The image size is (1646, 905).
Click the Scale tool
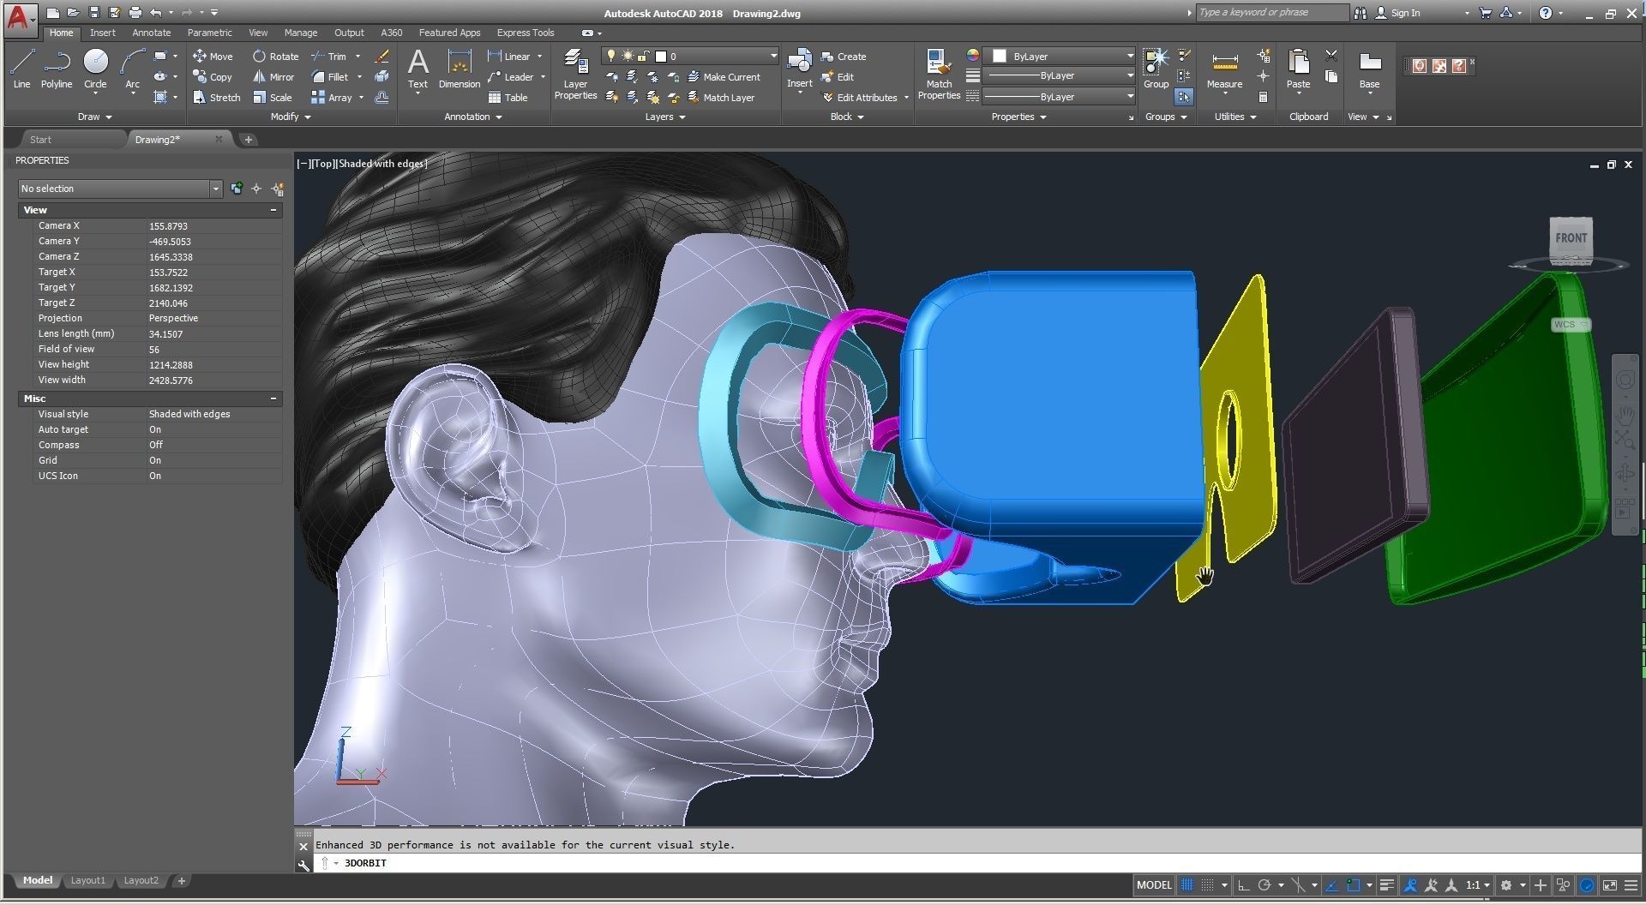[x=273, y=97]
